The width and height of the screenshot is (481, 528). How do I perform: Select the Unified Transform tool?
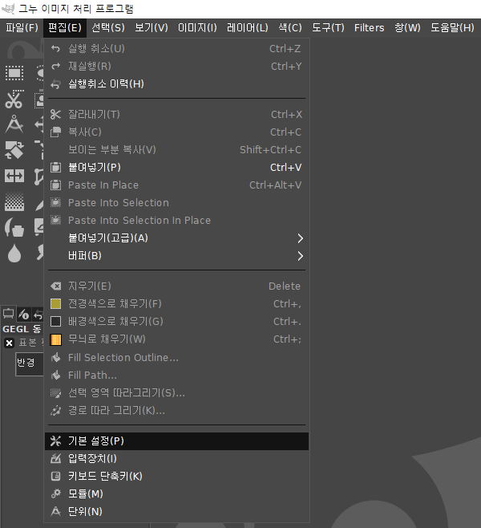pos(14,150)
